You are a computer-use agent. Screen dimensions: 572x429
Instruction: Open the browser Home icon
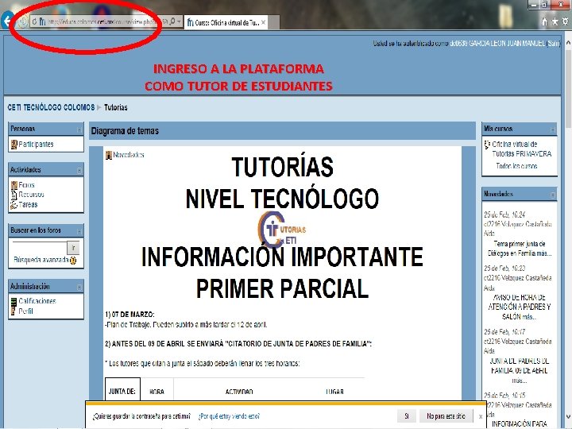click(x=545, y=22)
